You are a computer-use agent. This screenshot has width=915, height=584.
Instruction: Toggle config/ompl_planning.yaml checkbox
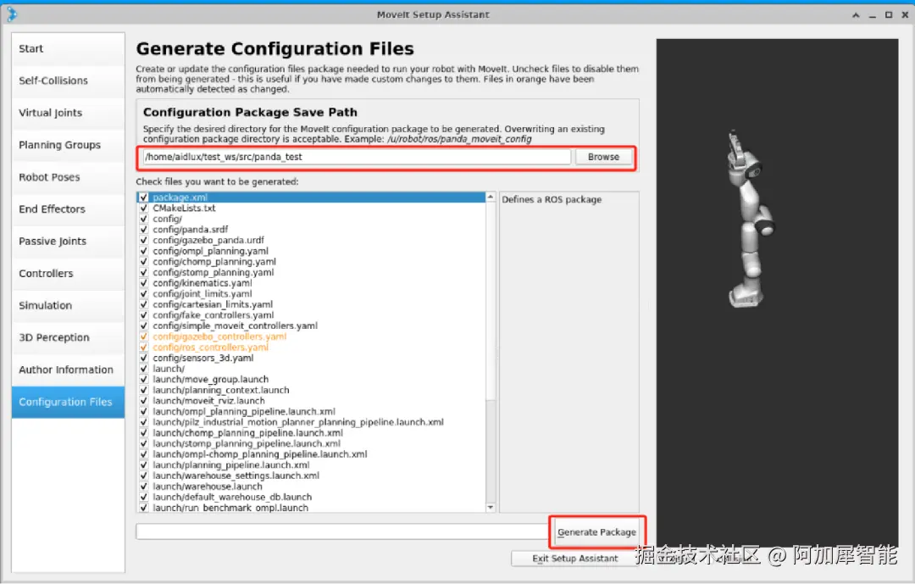coord(143,251)
